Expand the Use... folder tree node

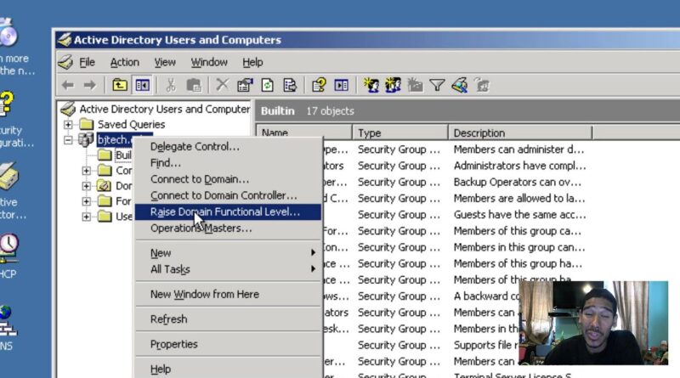pyautogui.click(x=87, y=217)
